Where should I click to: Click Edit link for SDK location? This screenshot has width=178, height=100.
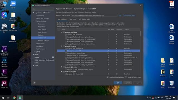120,15
